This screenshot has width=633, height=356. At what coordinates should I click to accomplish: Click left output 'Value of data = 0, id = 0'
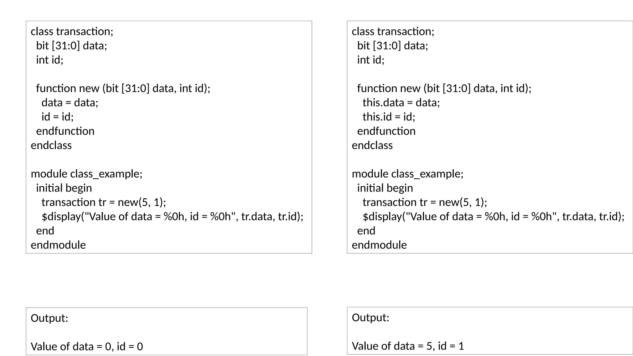pos(87,346)
